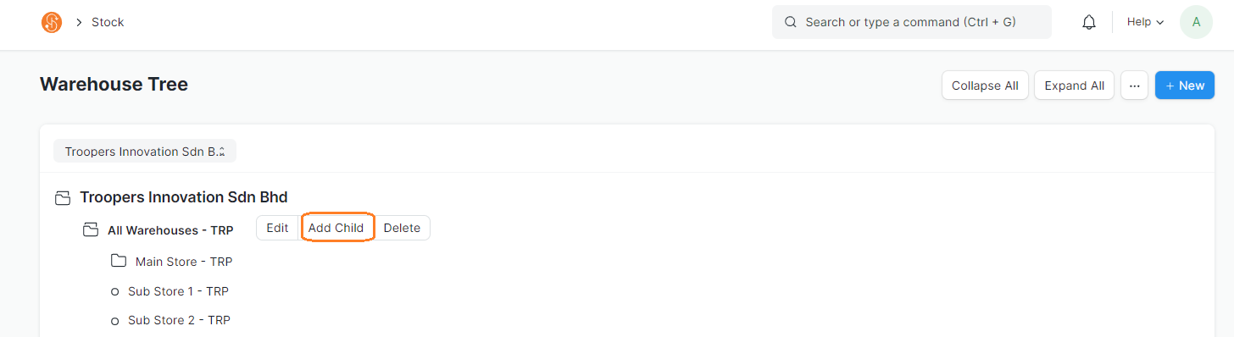The width and height of the screenshot is (1234, 337).
Task: Click the Collapse All button
Action: tap(985, 86)
